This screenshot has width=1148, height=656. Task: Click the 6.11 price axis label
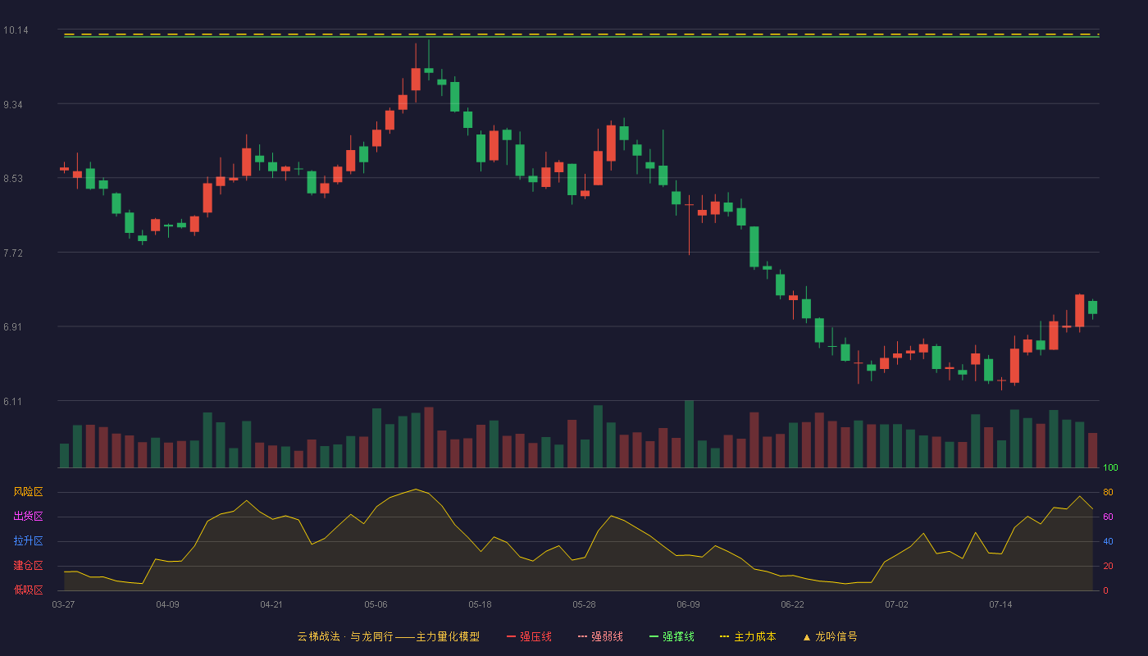[13, 402]
